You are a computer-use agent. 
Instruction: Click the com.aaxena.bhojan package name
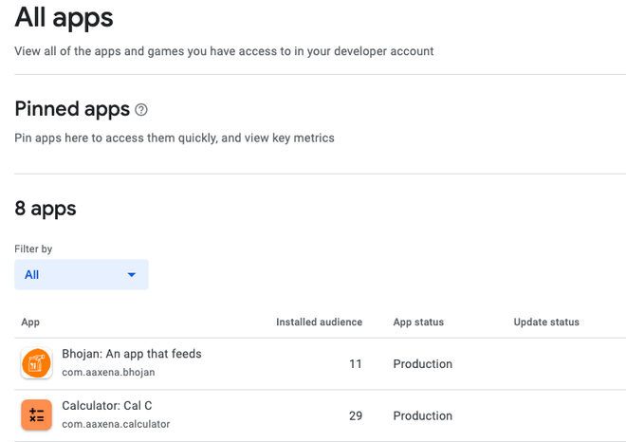pos(109,373)
